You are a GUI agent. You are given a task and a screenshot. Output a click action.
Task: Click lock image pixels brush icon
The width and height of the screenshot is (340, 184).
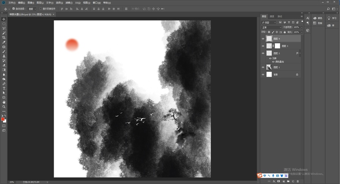[273, 32]
